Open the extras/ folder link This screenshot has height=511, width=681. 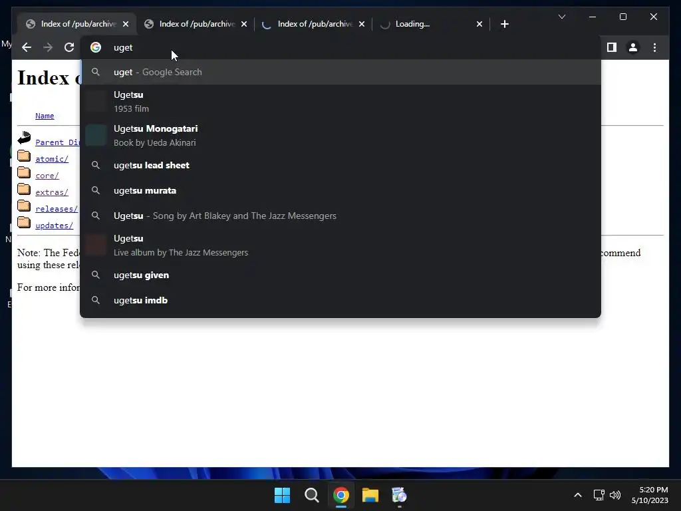pos(52,192)
